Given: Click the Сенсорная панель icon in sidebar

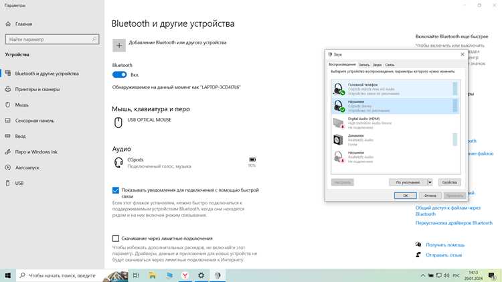Looking at the screenshot, I should coord(8,121).
